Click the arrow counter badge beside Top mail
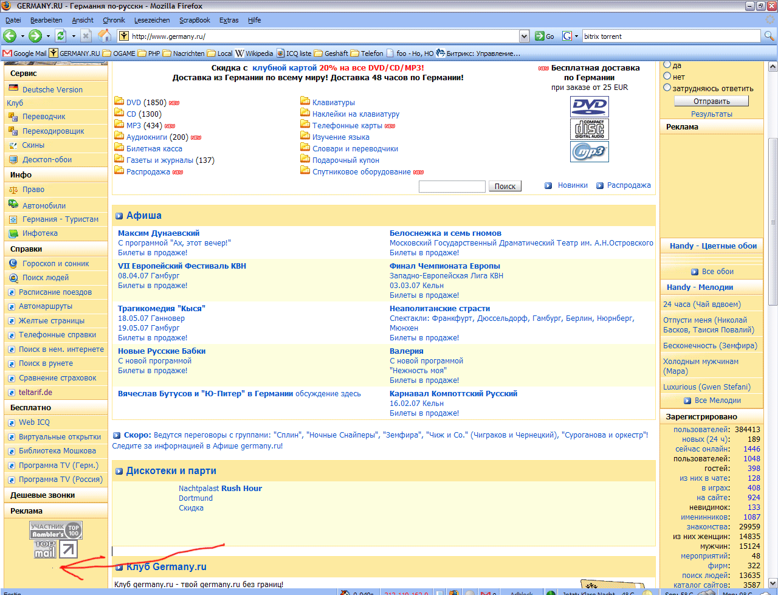The image size is (778, 595). [68, 549]
